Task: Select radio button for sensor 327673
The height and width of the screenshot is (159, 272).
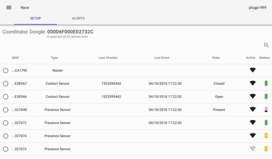Action: [5, 149]
